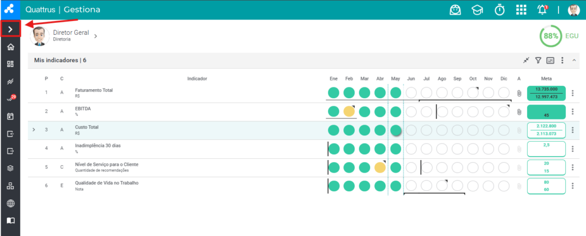586x236 pixels.
Task: Expand Custo Total row with chevron
Action: (x=34, y=130)
